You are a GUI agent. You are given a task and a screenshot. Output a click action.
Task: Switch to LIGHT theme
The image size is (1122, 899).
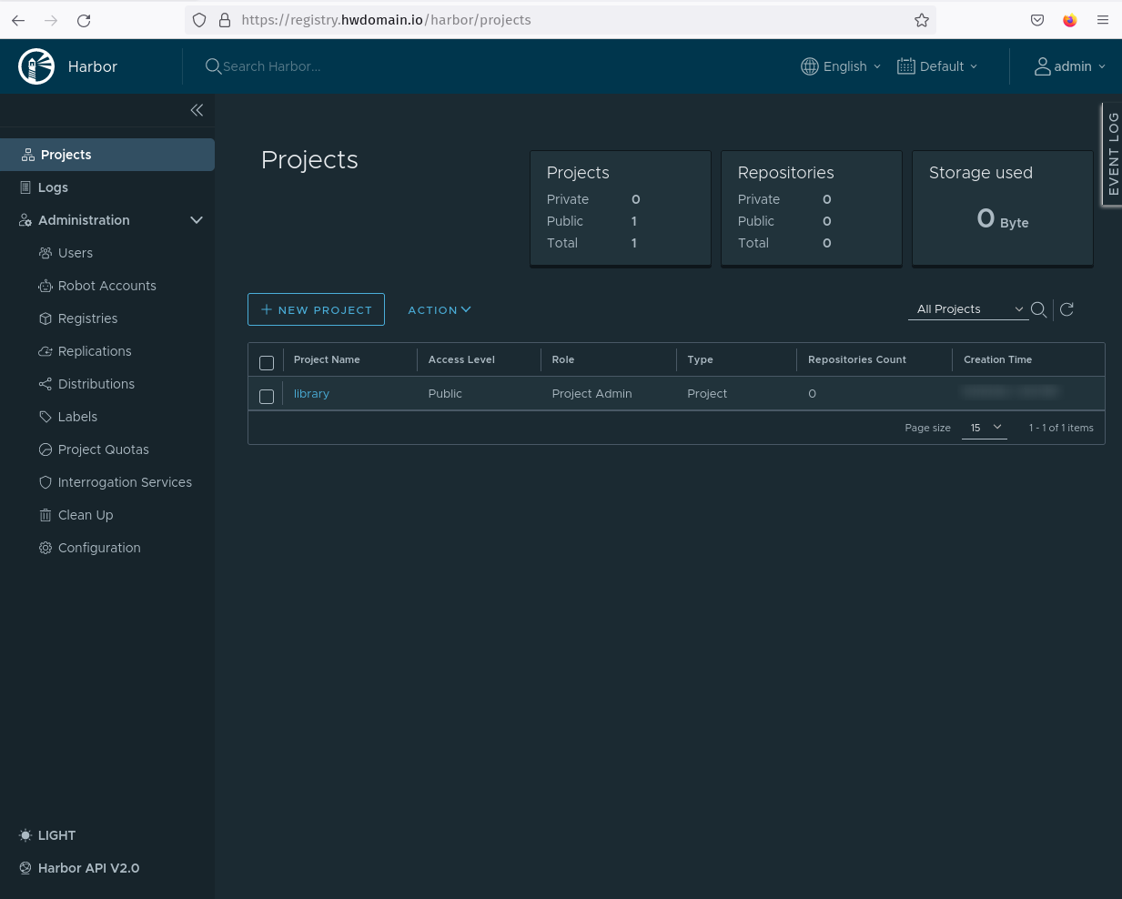click(47, 835)
